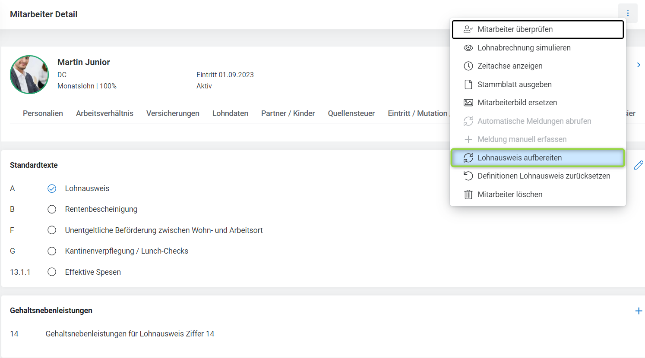Click the trash icon for Mitarbeiter löschen

468,195
